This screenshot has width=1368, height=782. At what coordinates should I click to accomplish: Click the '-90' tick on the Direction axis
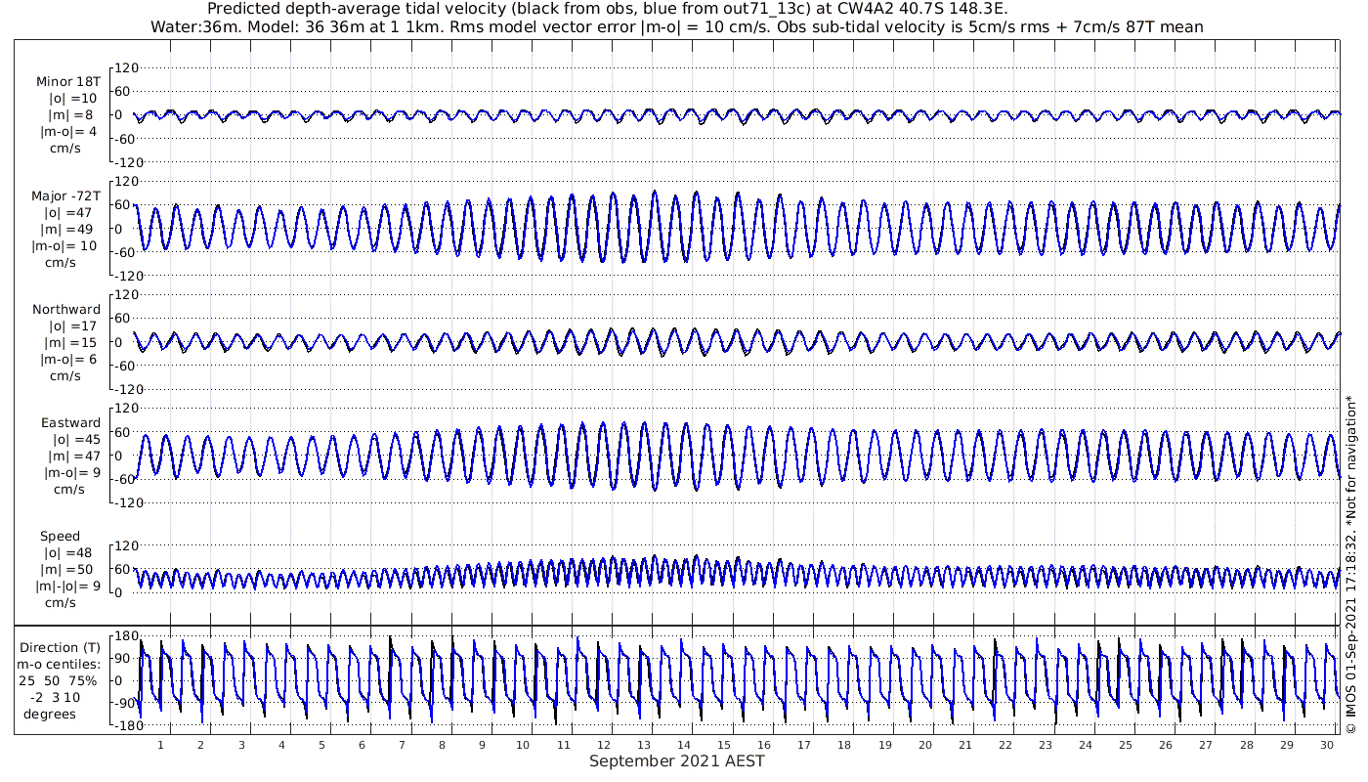click(124, 704)
